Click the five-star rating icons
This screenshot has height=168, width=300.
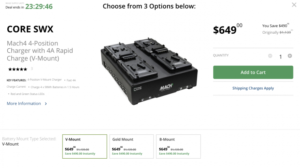click(x=17, y=69)
